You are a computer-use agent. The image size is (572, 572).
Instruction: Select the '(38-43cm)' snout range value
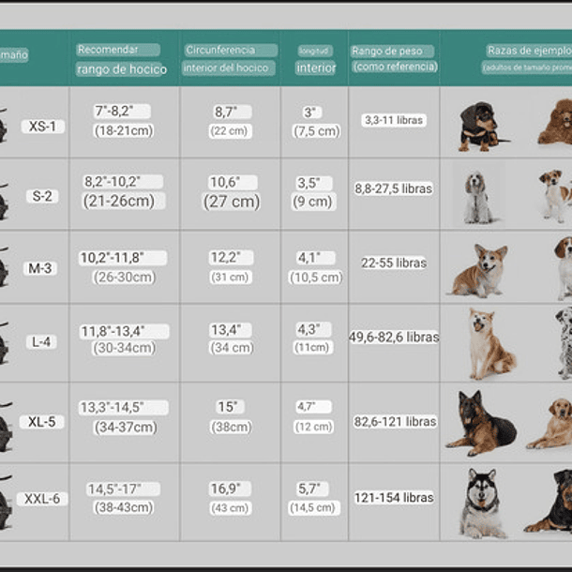(124, 507)
